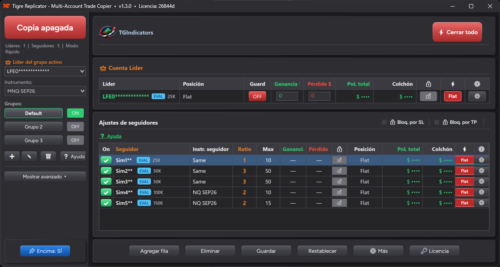Click the lock icon in Sim1** row

339,160
